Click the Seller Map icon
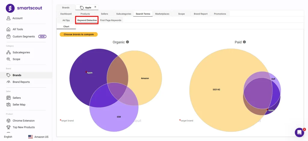Image resolution: width=308 pixels, height=141 pixels. tap(8, 105)
